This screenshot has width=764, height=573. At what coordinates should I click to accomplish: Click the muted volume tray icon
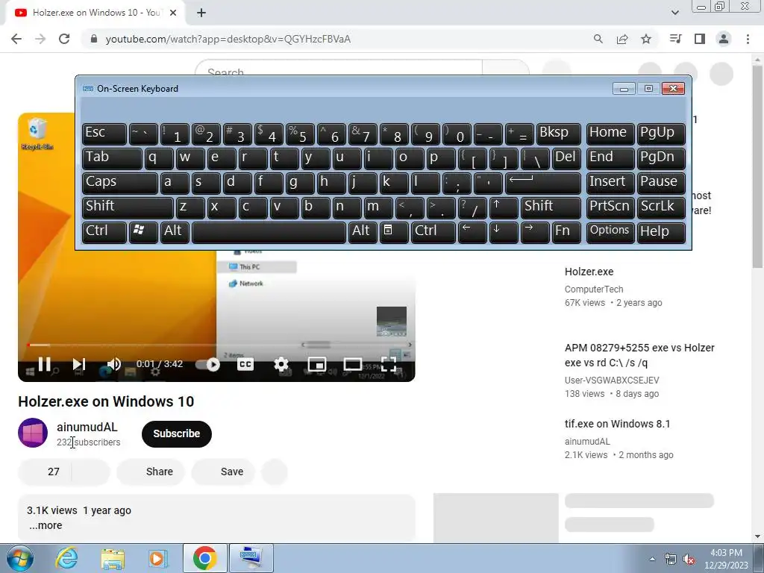(689, 560)
